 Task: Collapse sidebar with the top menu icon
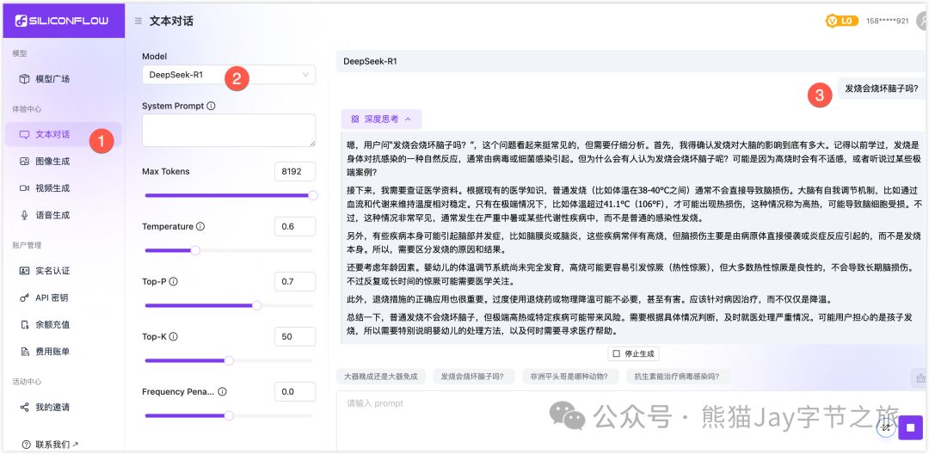[x=138, y=21]
